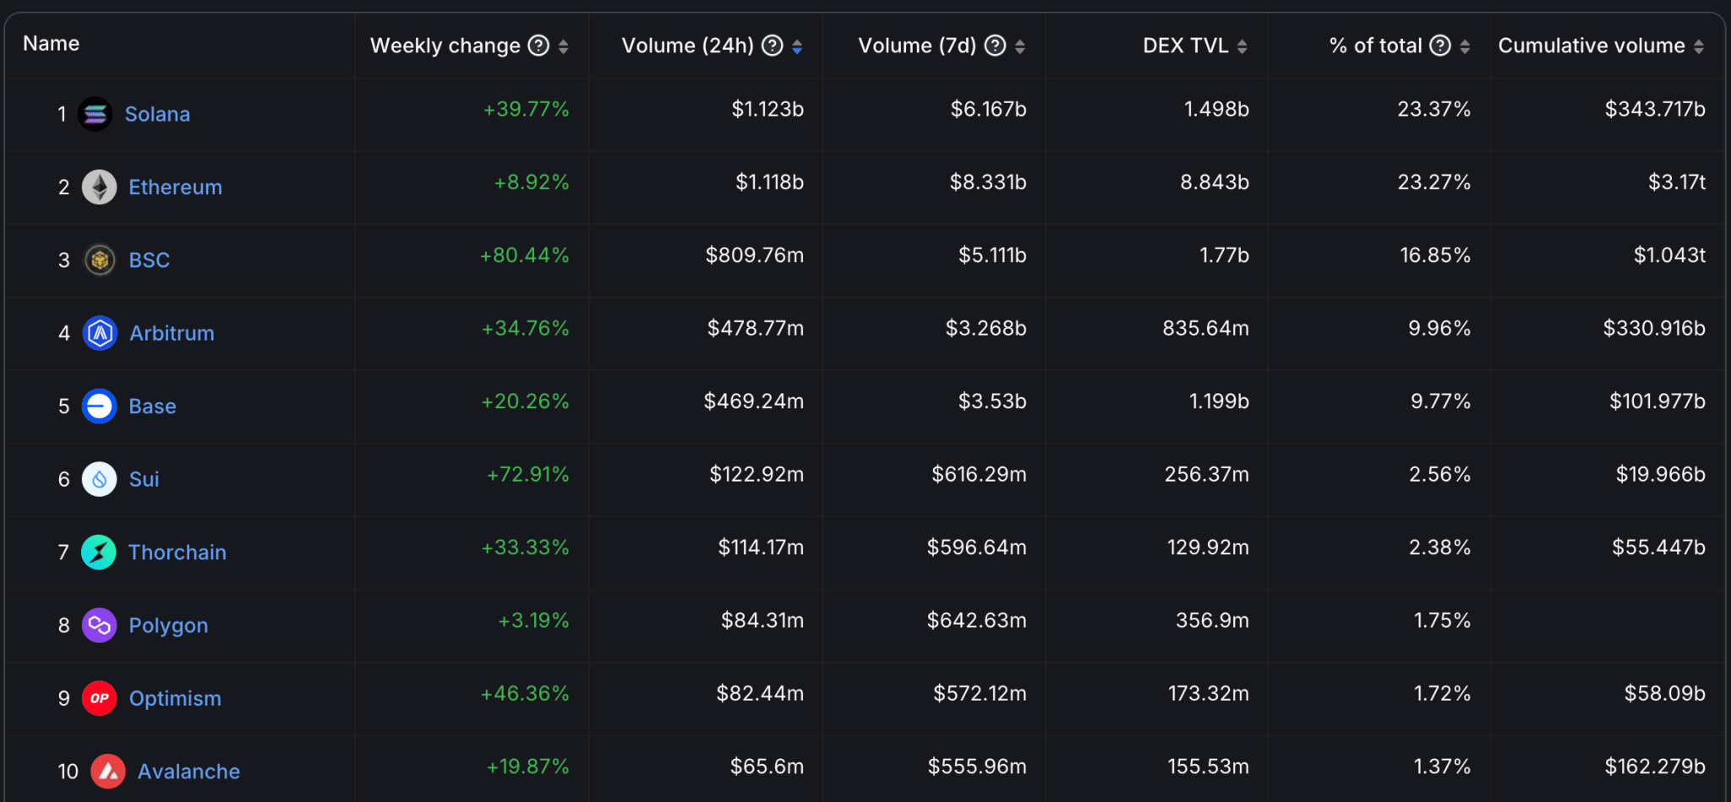Click the Weekly change column header label
The height and width of the screenshot is (802, 1731).
point(445,46)
